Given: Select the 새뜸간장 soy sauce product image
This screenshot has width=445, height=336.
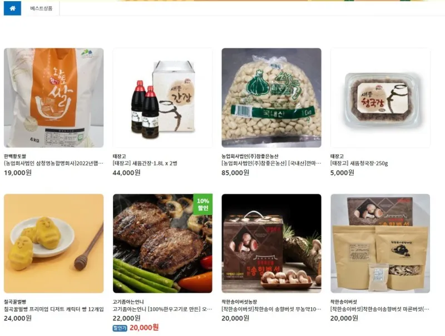Looking at the screenshot, I should [162, 98].
